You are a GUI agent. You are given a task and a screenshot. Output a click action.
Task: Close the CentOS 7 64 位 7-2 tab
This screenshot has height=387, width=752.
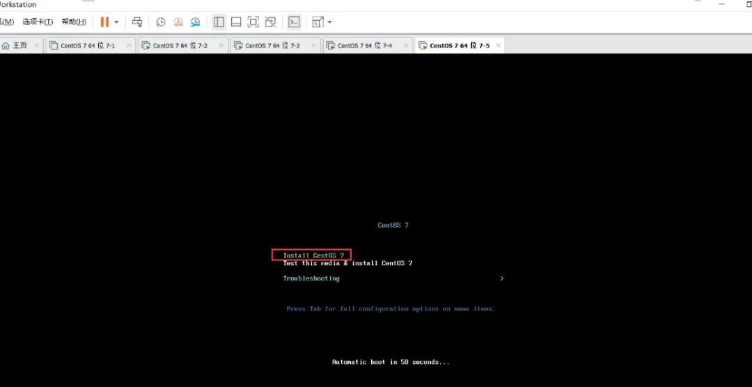coord(221,45)
